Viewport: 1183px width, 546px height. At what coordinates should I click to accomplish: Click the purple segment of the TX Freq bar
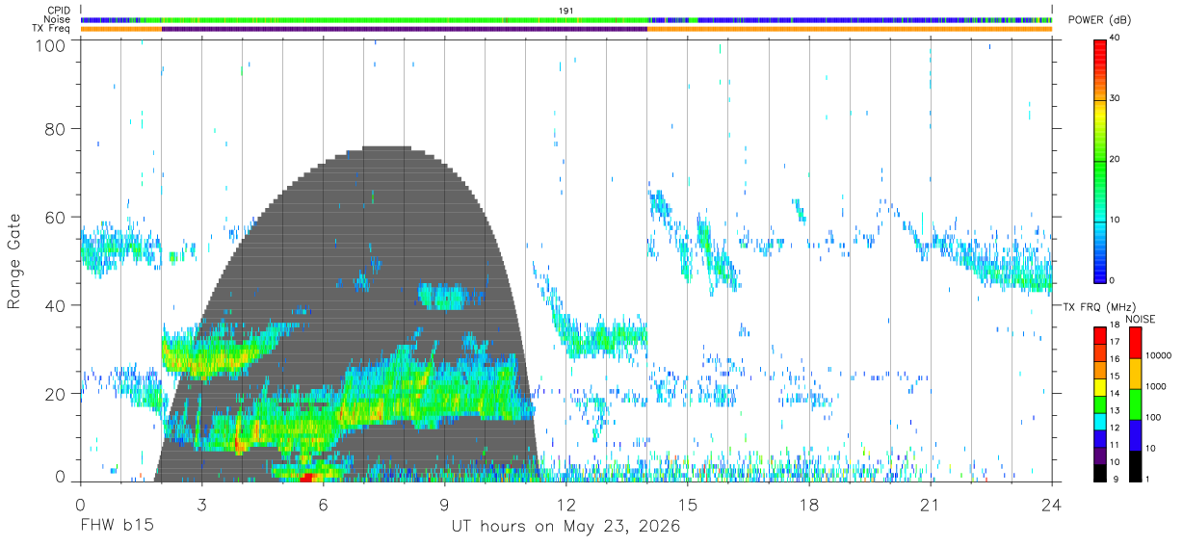pos(405,29)
